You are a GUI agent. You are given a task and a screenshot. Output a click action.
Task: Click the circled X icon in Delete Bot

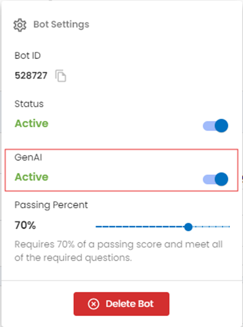[x=94, y=304]
